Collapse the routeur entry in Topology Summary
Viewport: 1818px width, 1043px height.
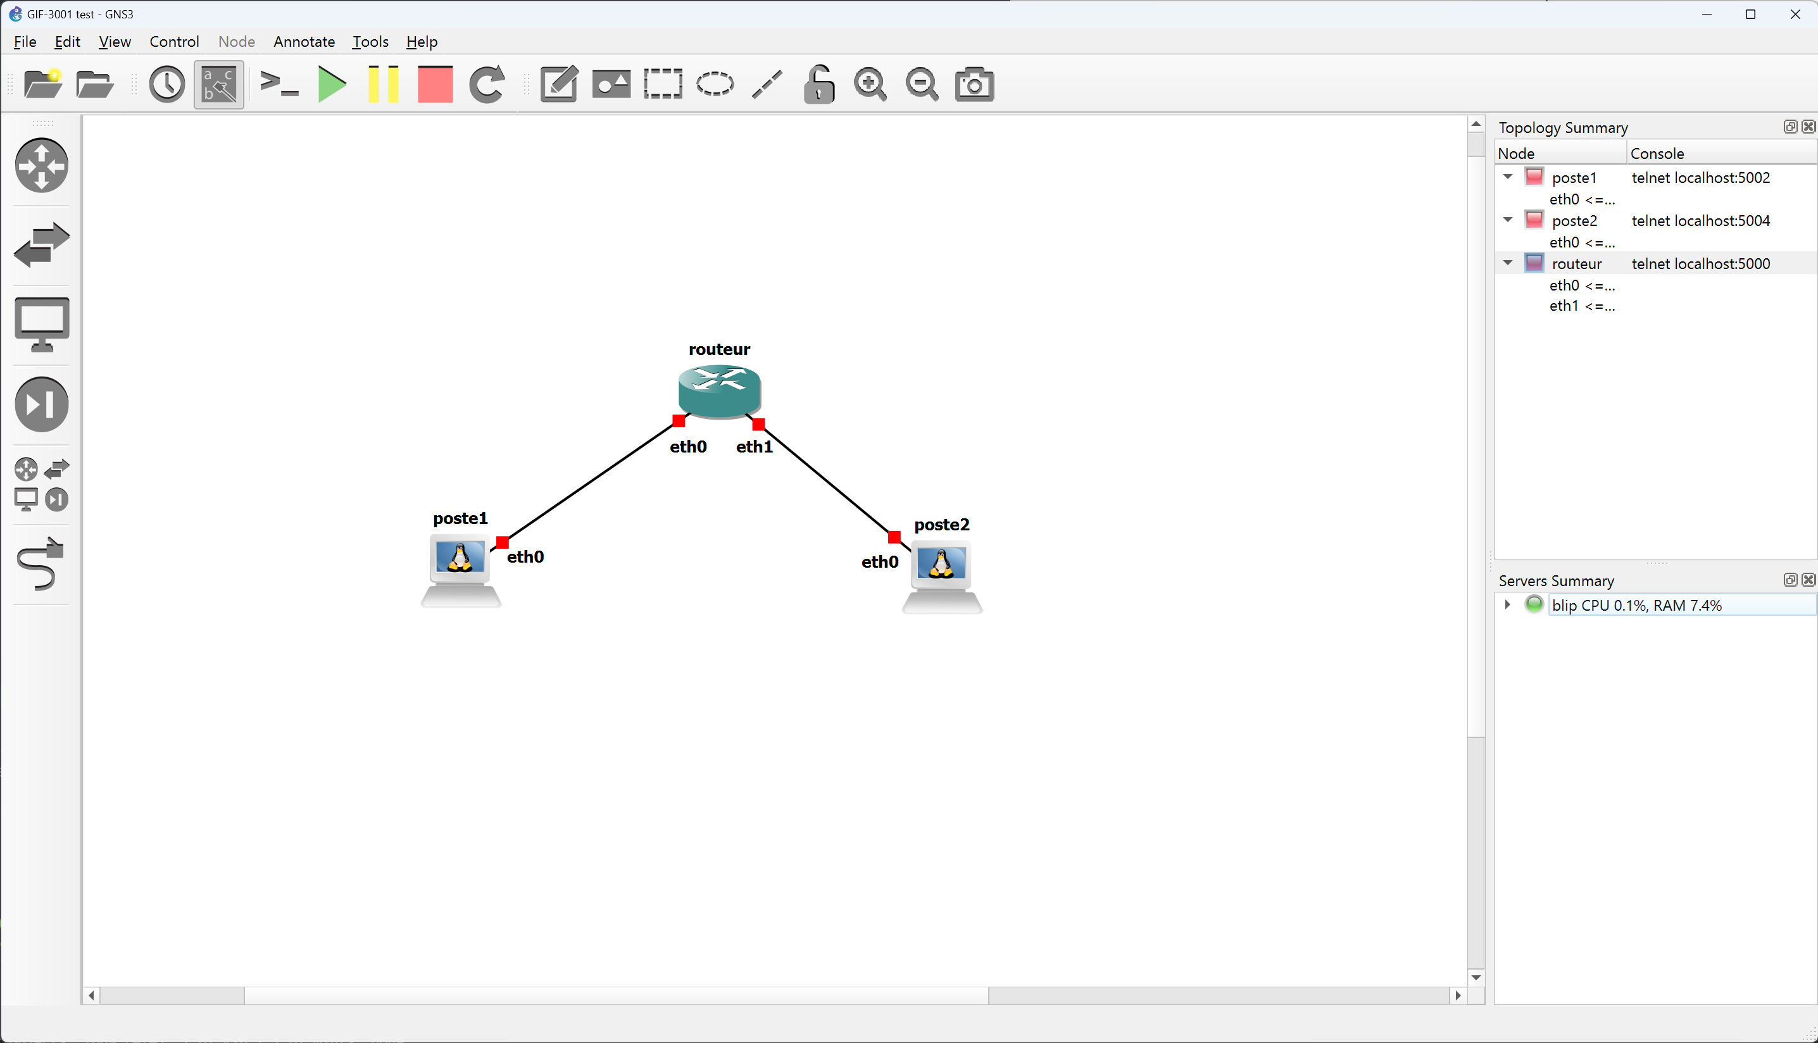(1507, 263)
